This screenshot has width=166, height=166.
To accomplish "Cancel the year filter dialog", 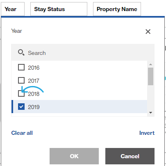I will coord(130,156).
